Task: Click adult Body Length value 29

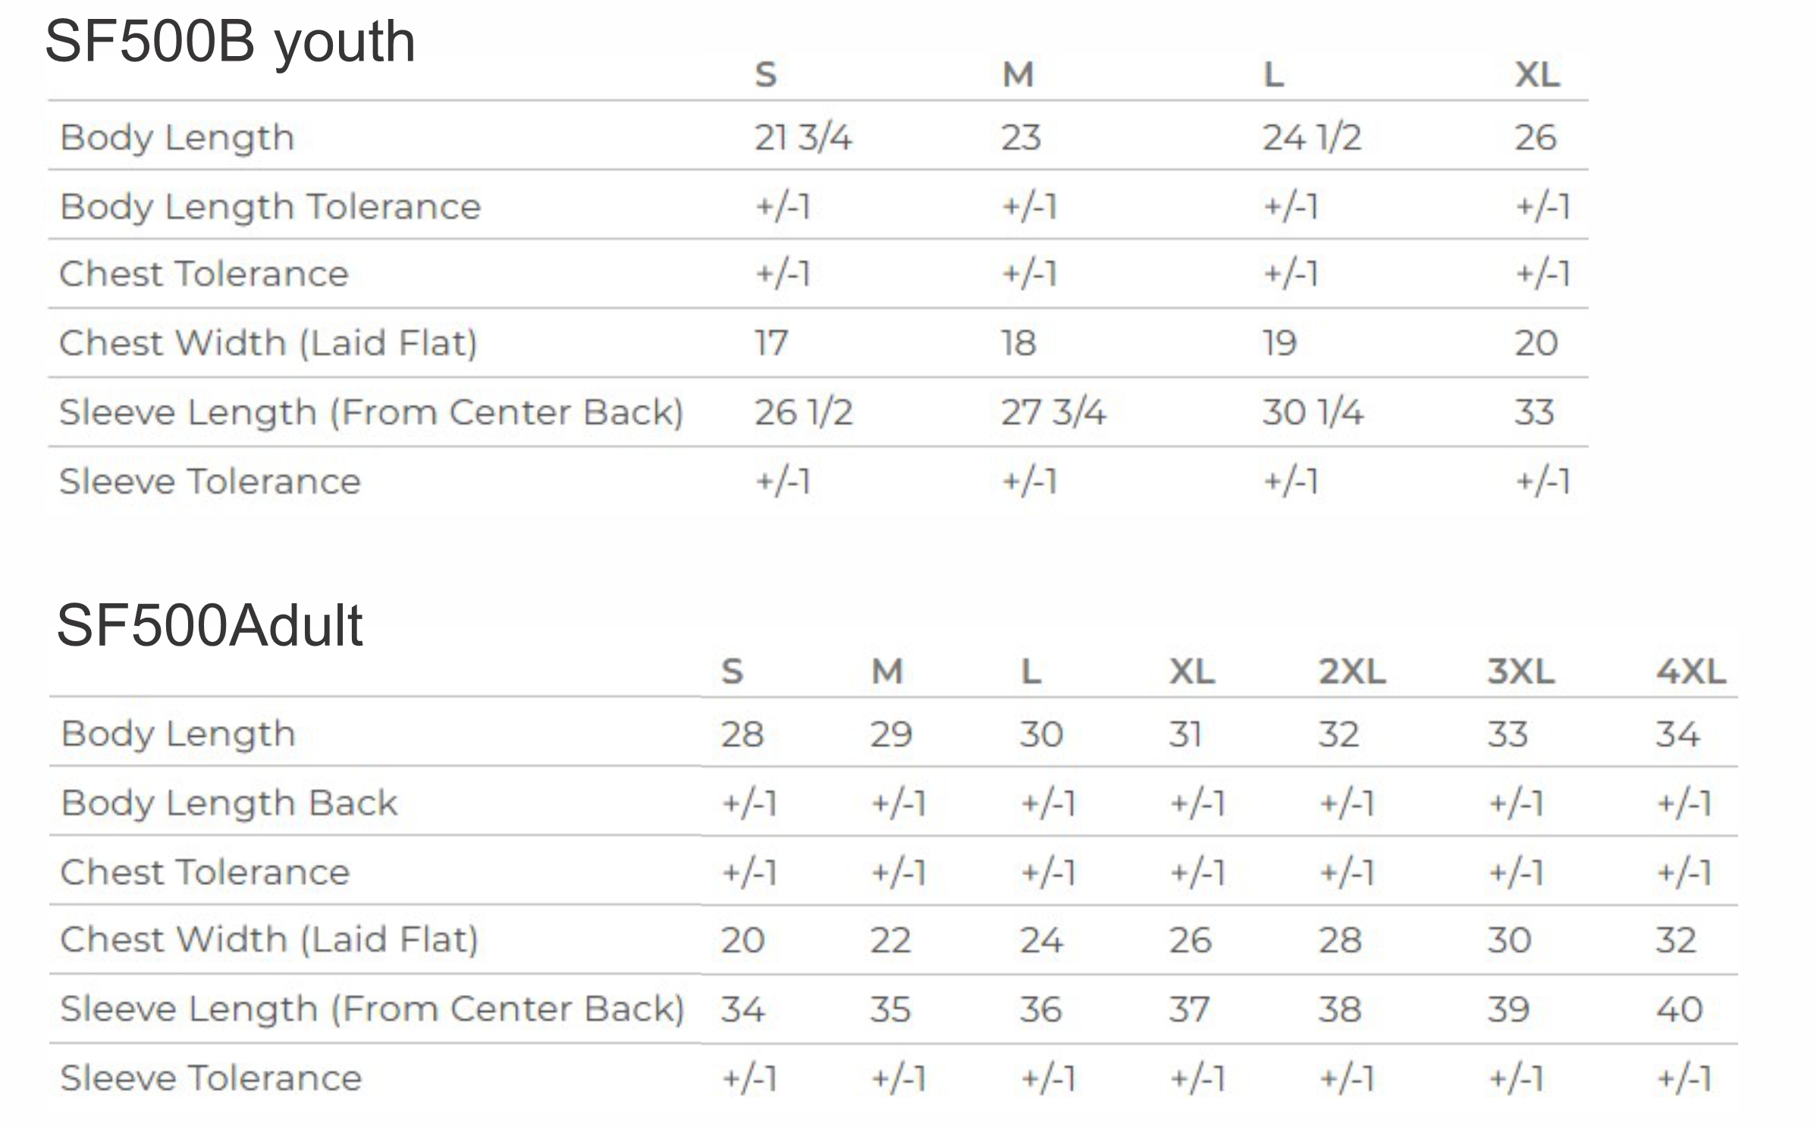Action: (891, 734)
